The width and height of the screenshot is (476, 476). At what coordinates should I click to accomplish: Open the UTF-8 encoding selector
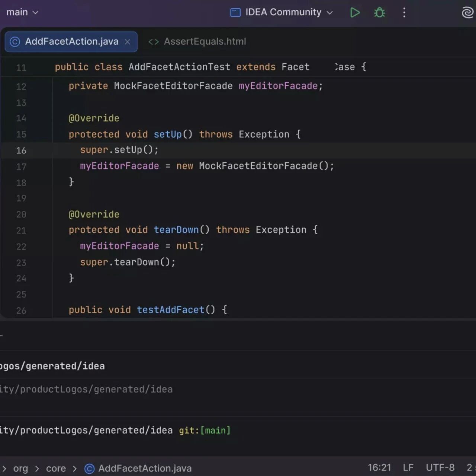[440, 468]
